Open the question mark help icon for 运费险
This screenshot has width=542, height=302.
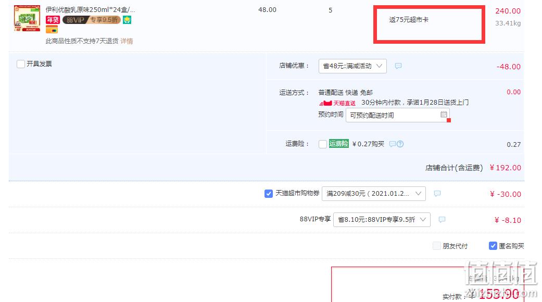(x=400, y=144)
